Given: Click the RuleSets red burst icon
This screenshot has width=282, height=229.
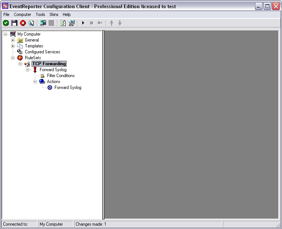Looking at the screenshot, I should tap(20, 58).
